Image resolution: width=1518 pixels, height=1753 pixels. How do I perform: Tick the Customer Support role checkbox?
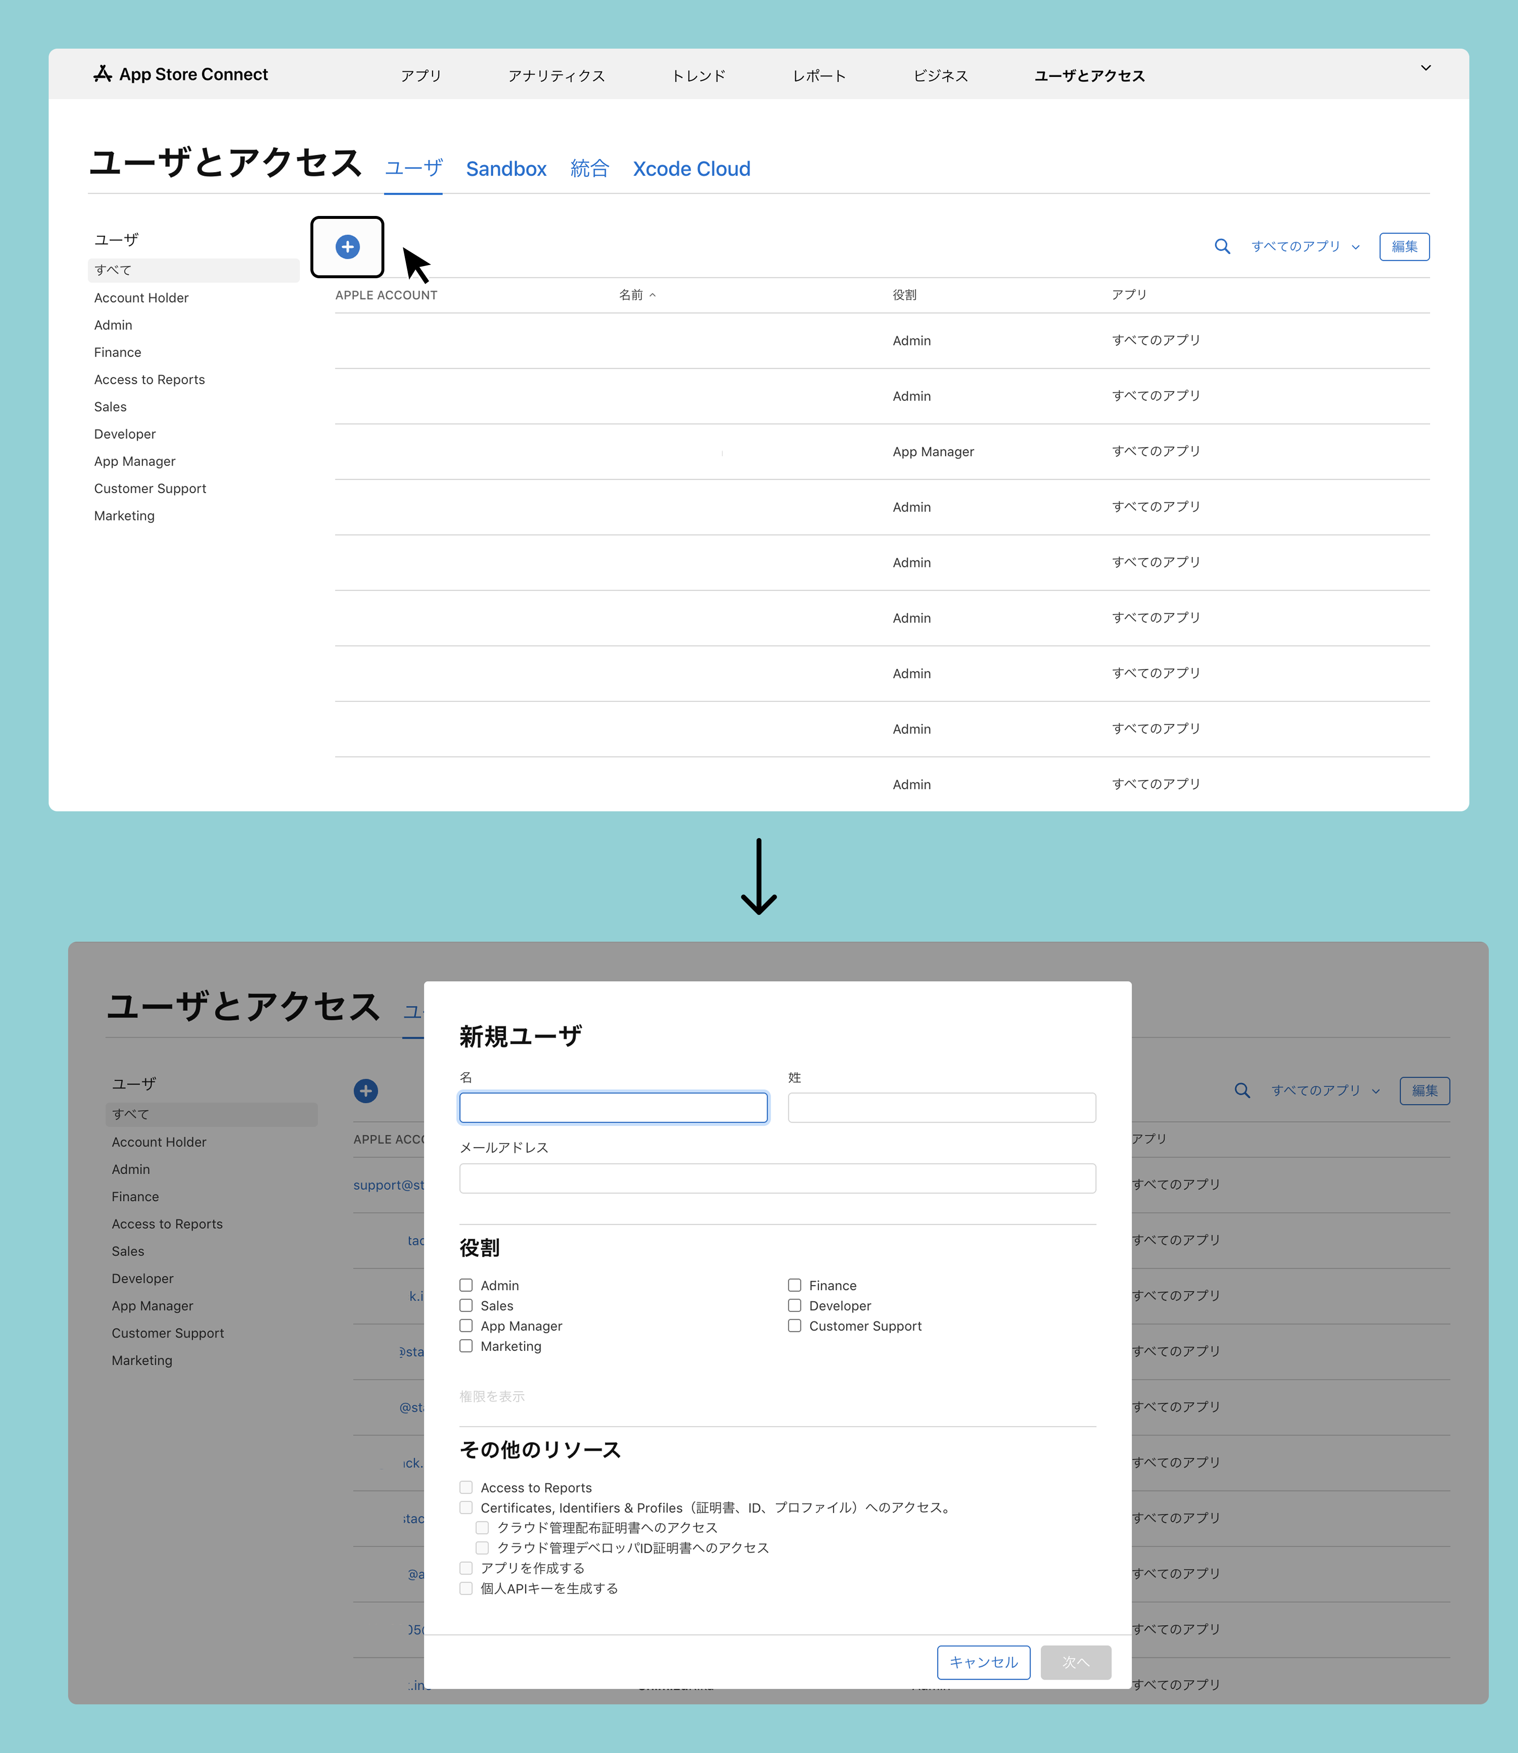coord(795,1326)
